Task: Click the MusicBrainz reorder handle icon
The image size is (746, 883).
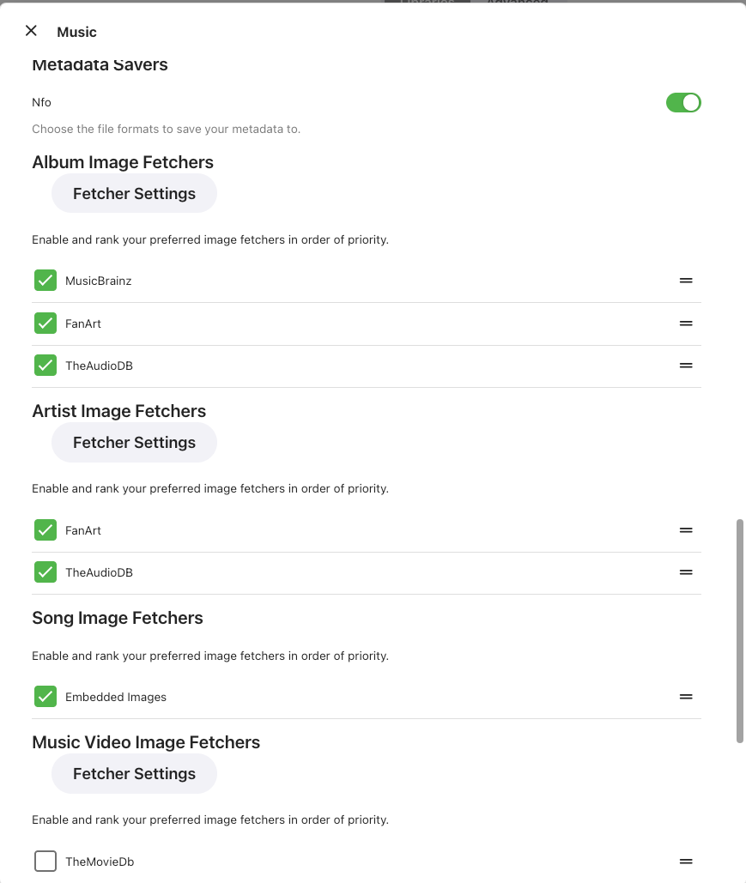Action: (686, 281)
